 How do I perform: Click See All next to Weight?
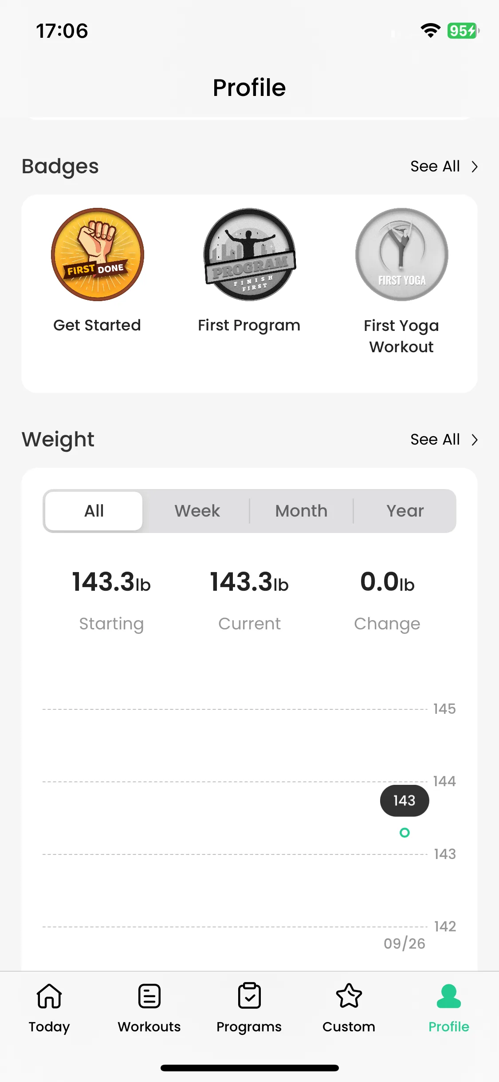click(x=435, y=440)
